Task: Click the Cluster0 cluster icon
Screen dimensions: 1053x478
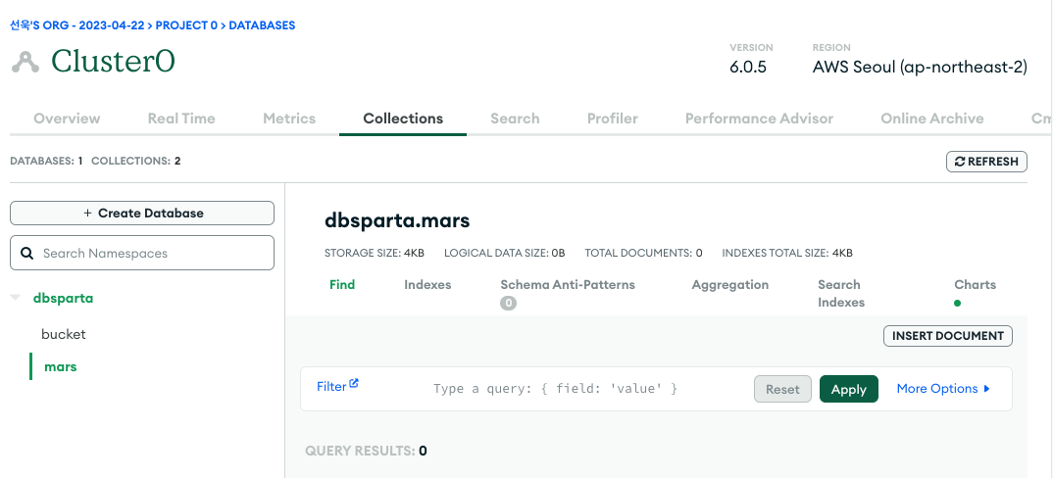Action: (25, 62)
